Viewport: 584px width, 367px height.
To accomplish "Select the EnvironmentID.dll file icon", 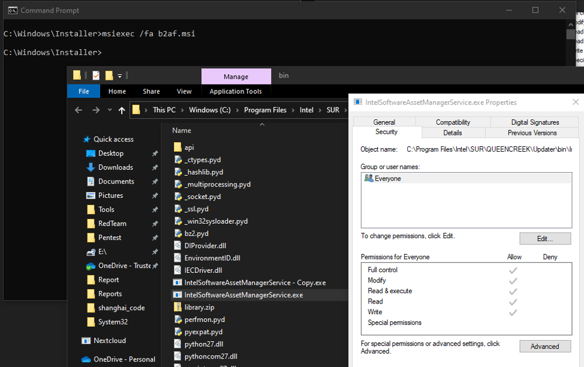I will [x=177, y=258].
